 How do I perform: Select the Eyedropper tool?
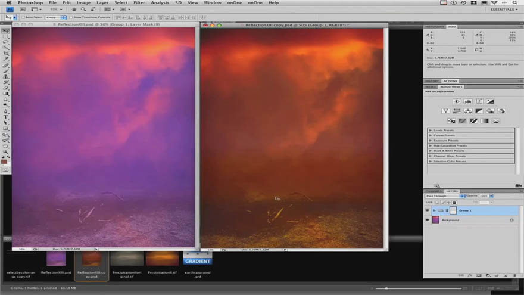[6, 59]
